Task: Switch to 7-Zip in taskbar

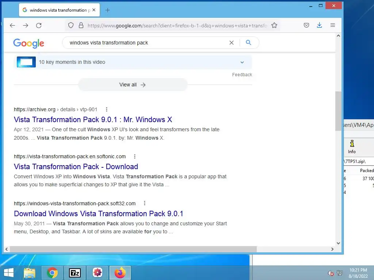Action: click(75, 273)
